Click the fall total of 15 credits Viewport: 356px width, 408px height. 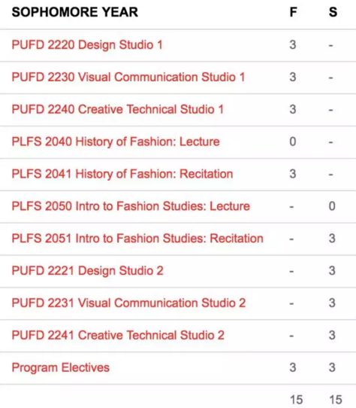[x=296, y=400]
